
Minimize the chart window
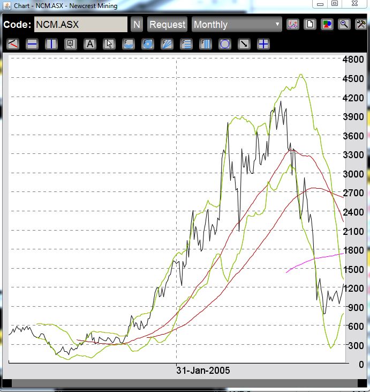(x=320, y=4)
